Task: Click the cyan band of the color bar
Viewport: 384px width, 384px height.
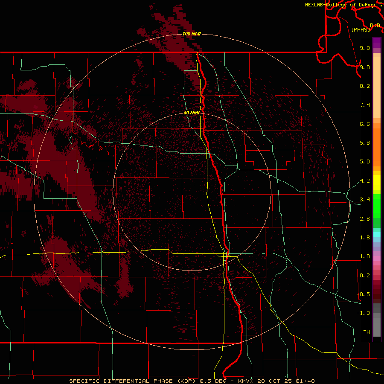Action: tap(377, 235)
